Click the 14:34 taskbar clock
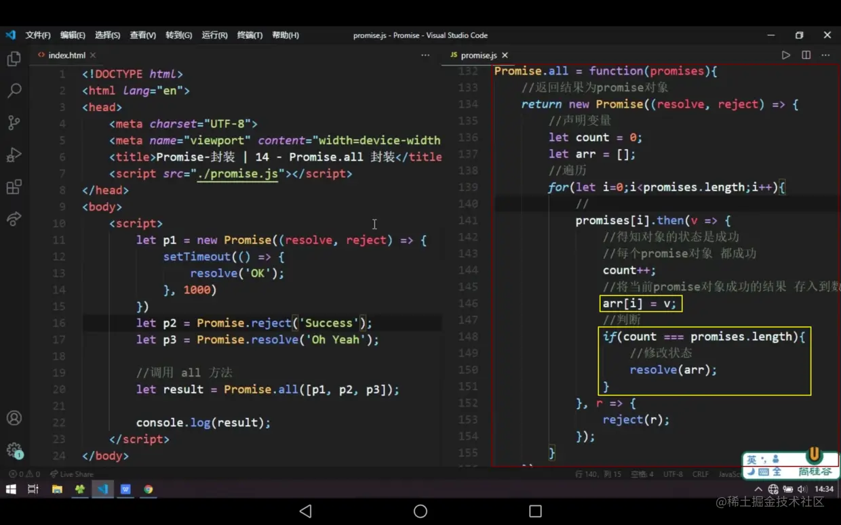 point(824,489)
